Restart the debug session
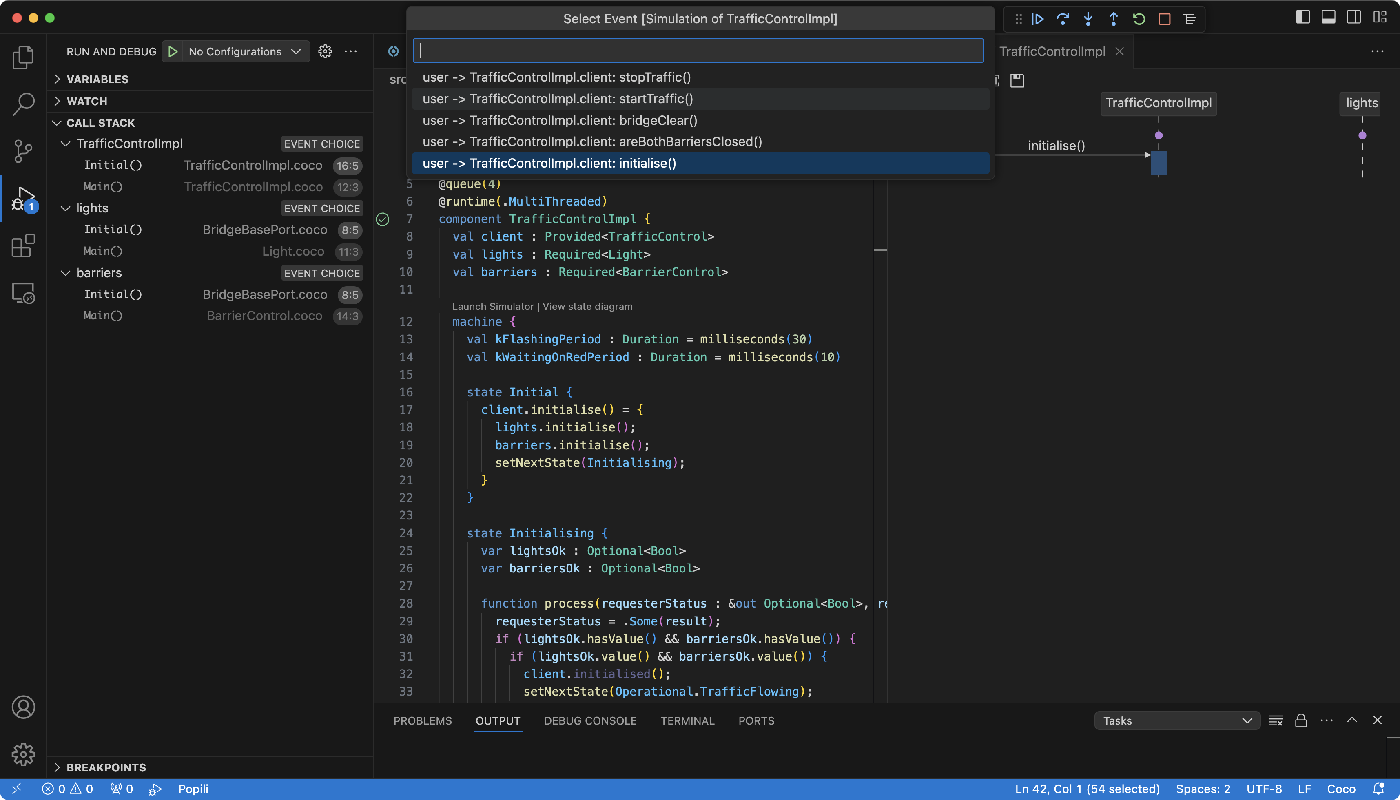The height and width of the screenshot is (800, 1400). click(x=1139, y=19)
